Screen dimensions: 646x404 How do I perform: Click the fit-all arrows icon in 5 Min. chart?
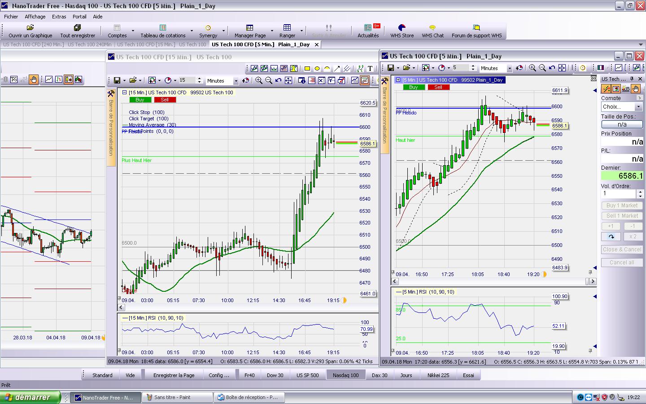coord(562,68)
